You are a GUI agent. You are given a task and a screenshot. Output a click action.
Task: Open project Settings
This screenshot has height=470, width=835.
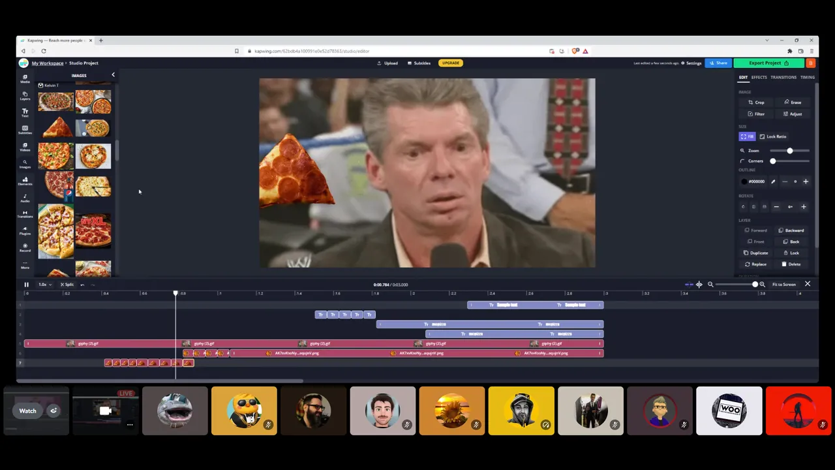tap(691, 63)
